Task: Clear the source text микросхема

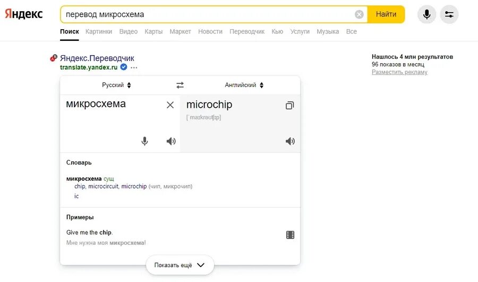Action: [170, 105]
